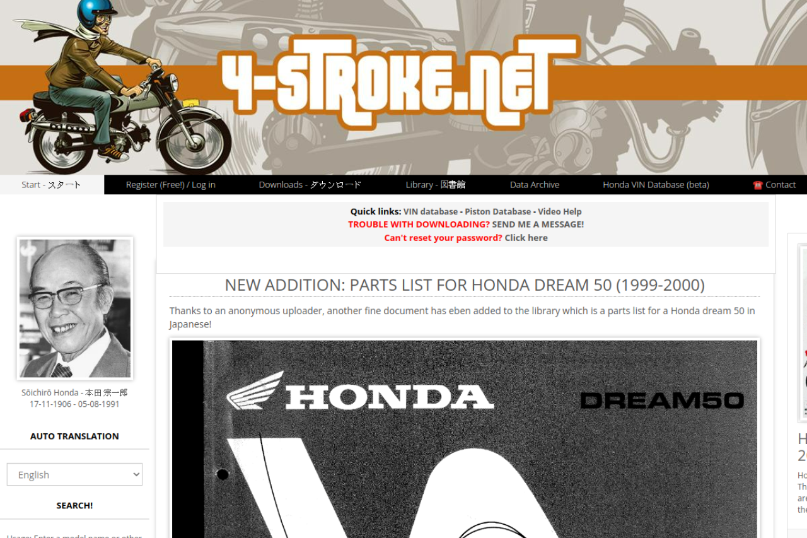The height and width of the screenshot is (538, 807).
Task: Open the Video Help link
Action: [x=560, y=212]
